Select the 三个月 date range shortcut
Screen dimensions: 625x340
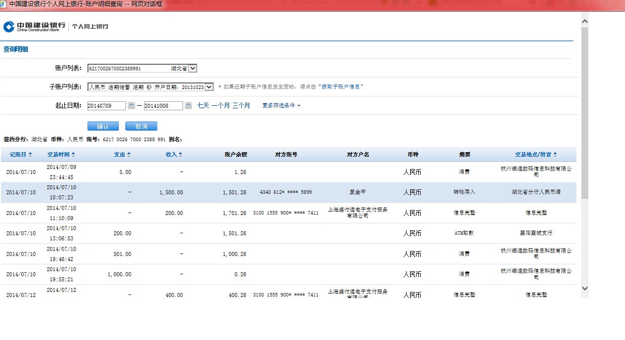241,106
